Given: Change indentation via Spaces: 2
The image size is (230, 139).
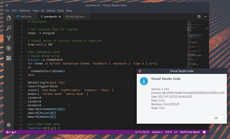Looking at the screenshot, I should pyautogui.click(x=157, y=132).
